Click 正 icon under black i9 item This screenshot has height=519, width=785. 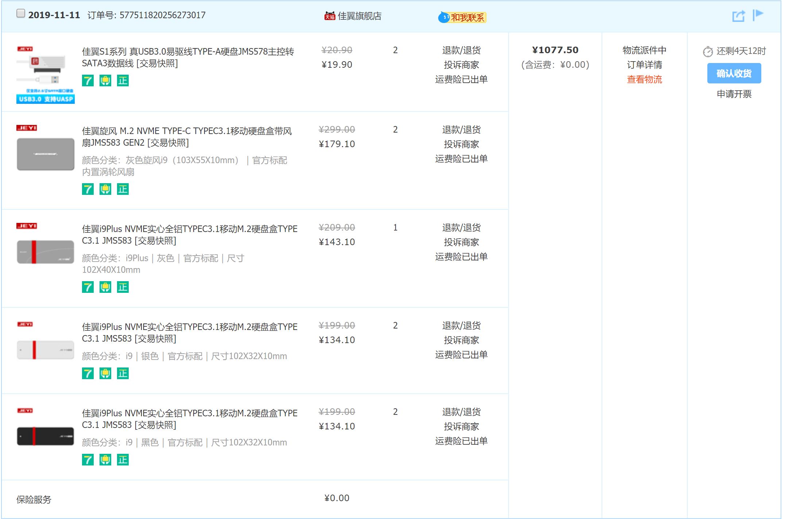tap(123, 460)
